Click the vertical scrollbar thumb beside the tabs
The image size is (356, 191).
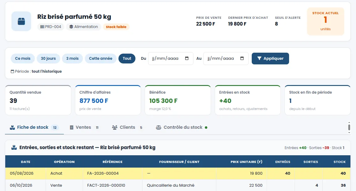point(349,127)
